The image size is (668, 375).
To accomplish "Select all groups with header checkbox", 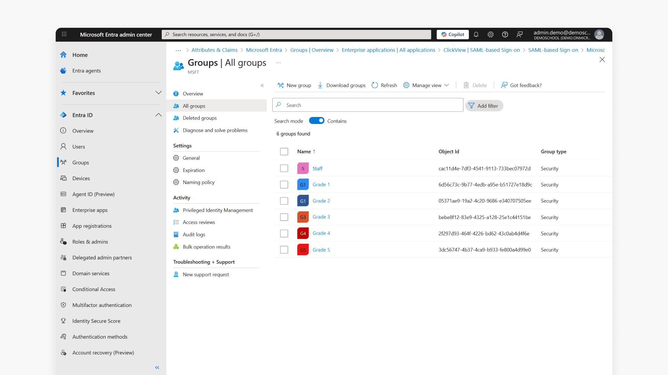I will click(x=284, y=152).
